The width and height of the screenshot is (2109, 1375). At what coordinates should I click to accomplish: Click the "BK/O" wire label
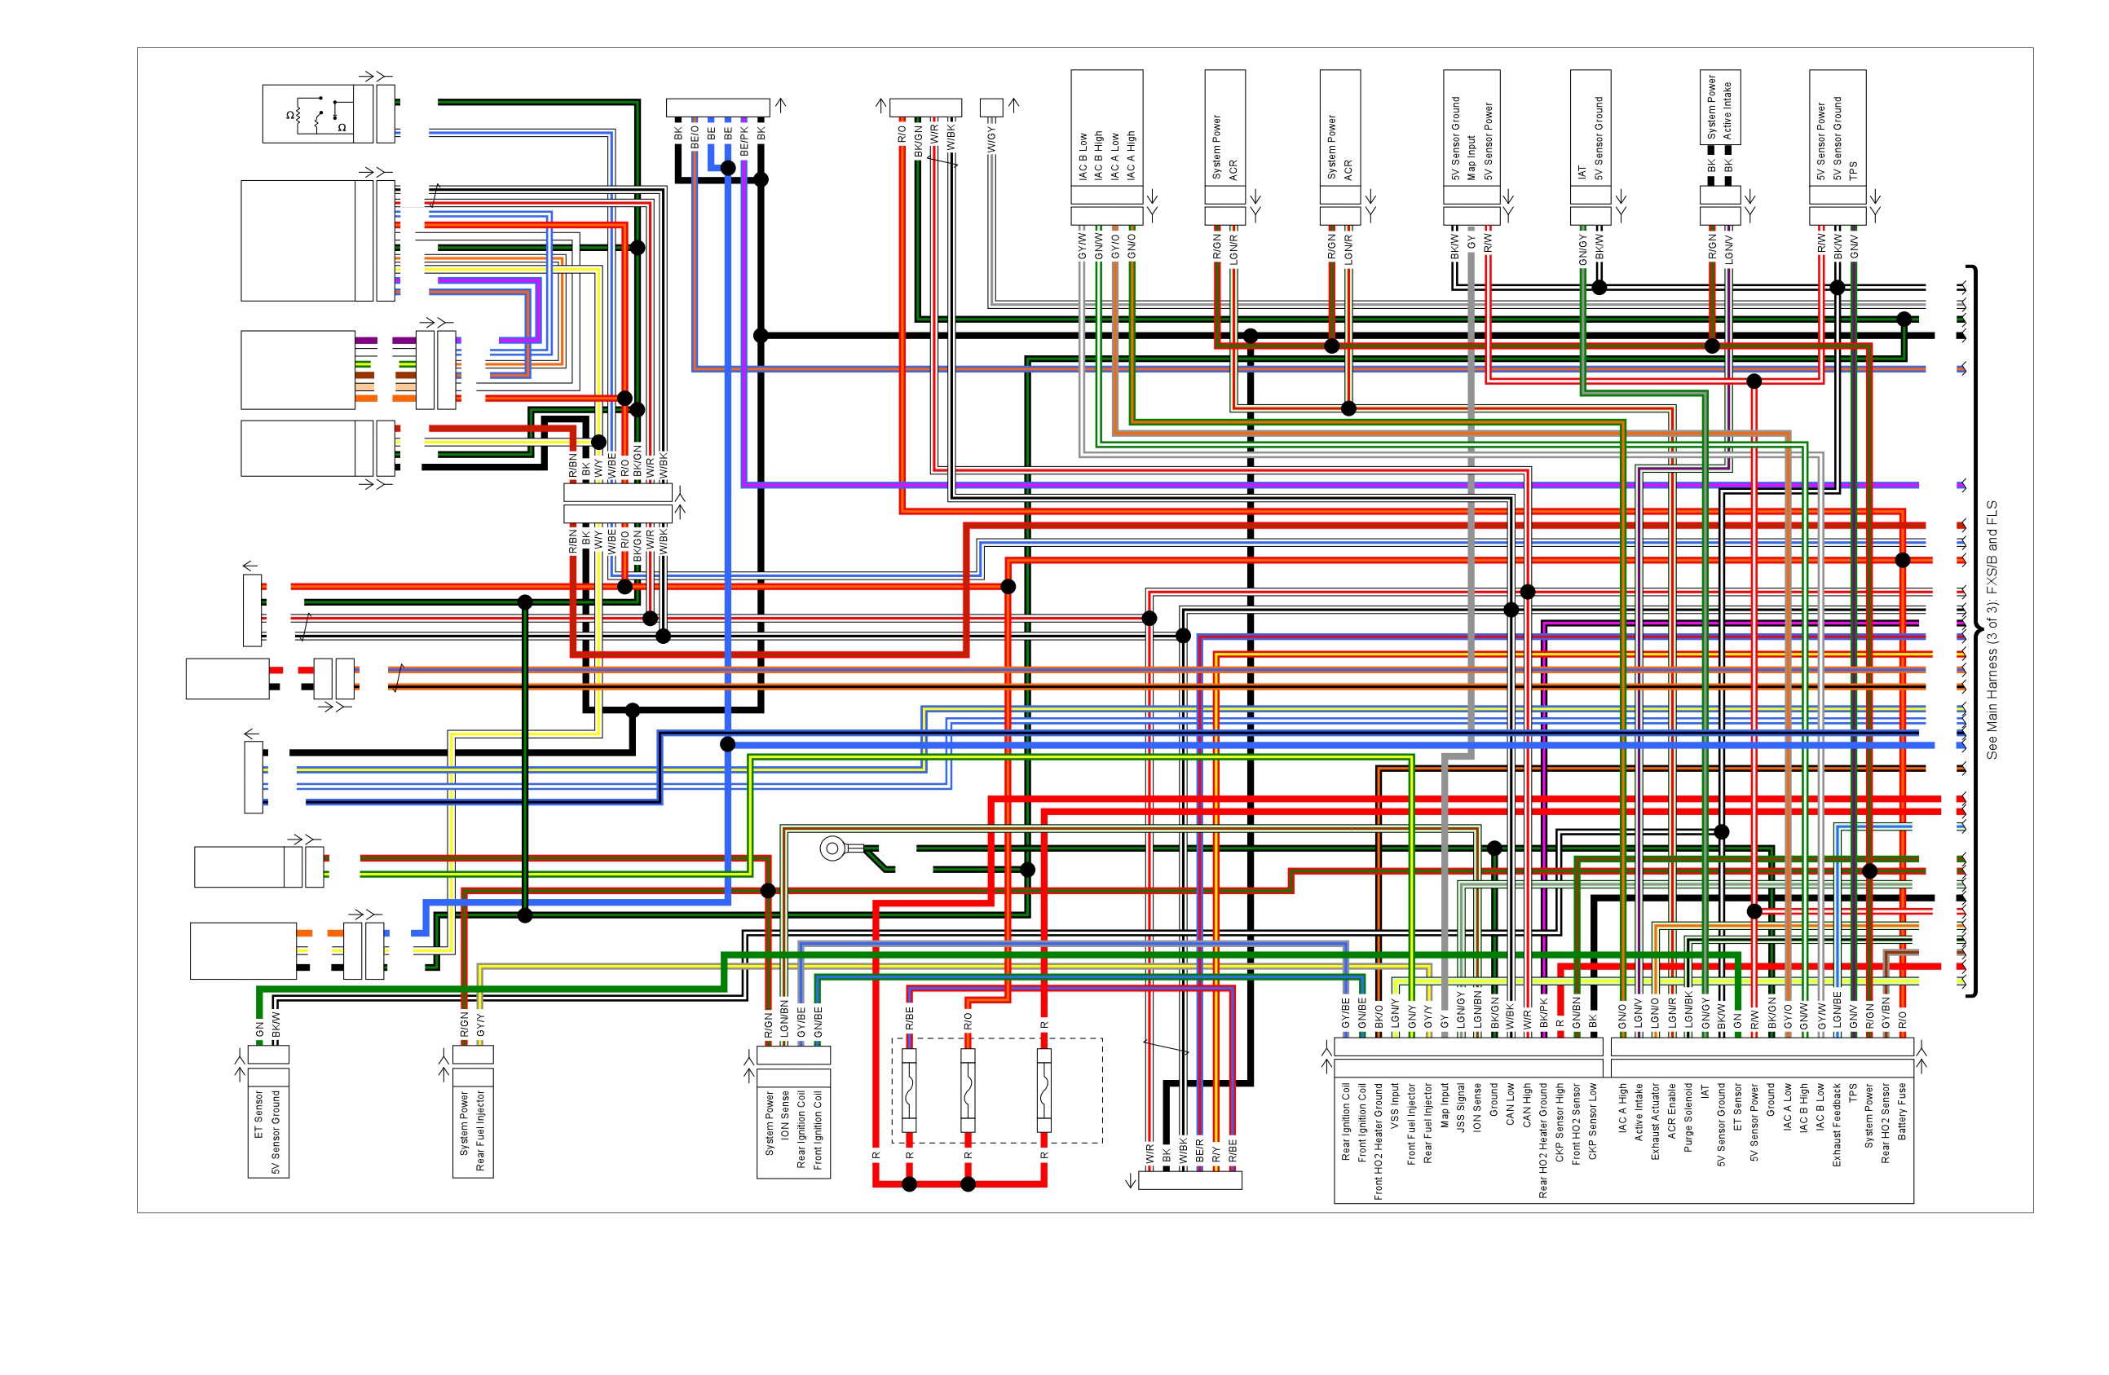1379,1017
